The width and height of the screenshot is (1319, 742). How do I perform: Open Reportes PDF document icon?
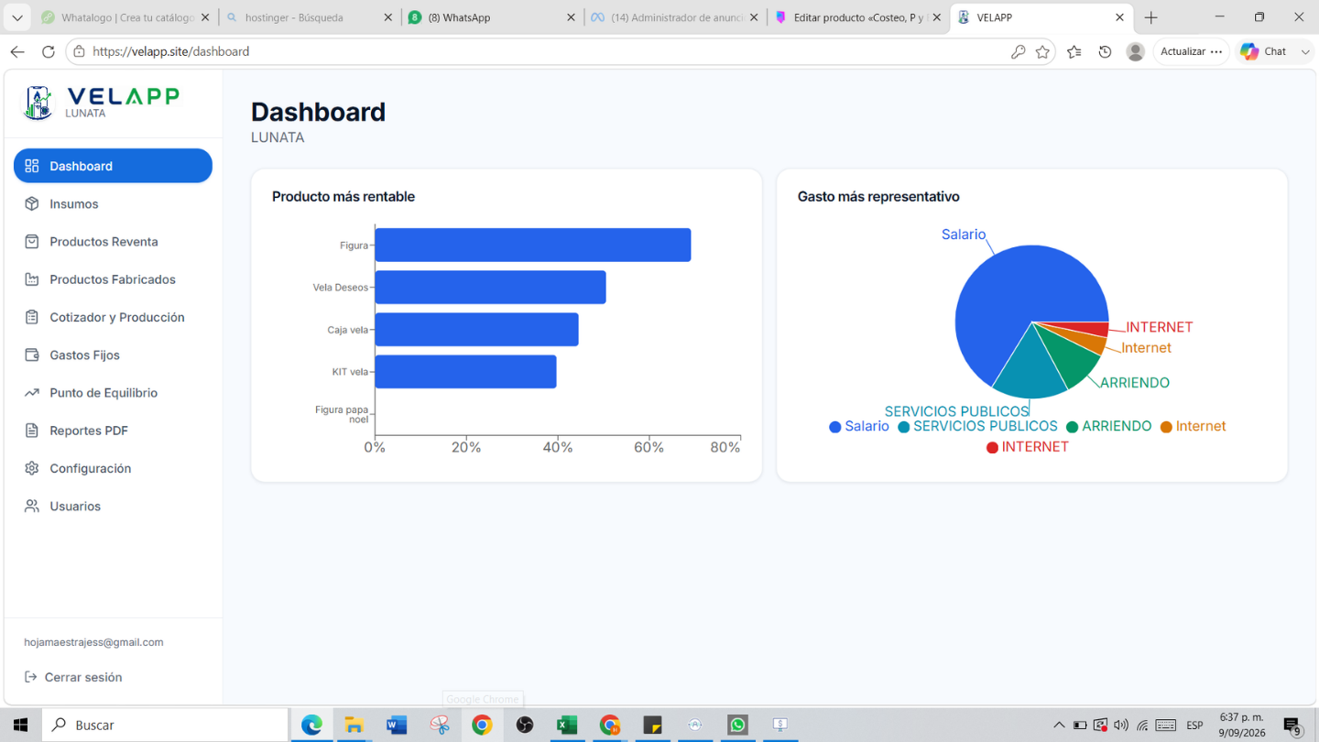click(32, 431)
